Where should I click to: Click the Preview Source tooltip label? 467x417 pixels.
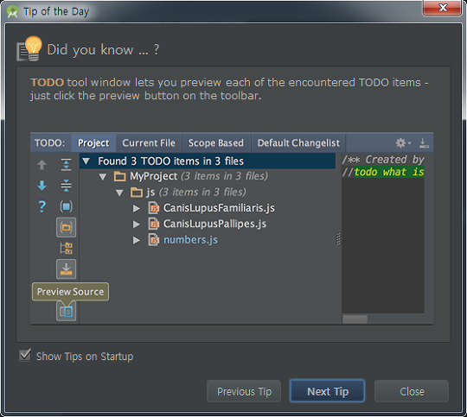coord(70,292)
